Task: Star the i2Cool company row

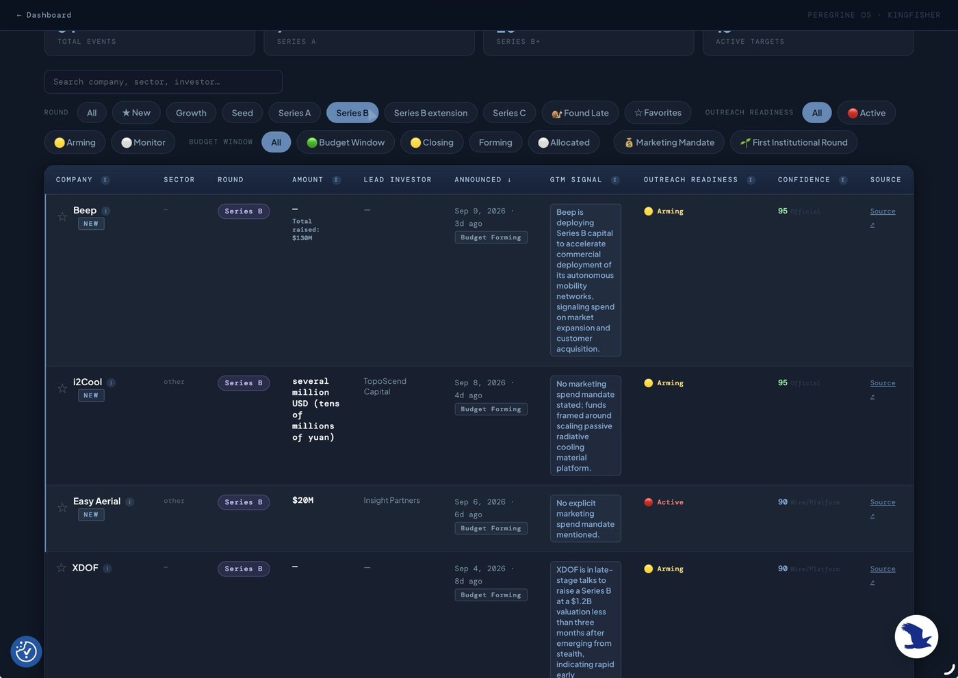Action: click(x=62, y=389)
